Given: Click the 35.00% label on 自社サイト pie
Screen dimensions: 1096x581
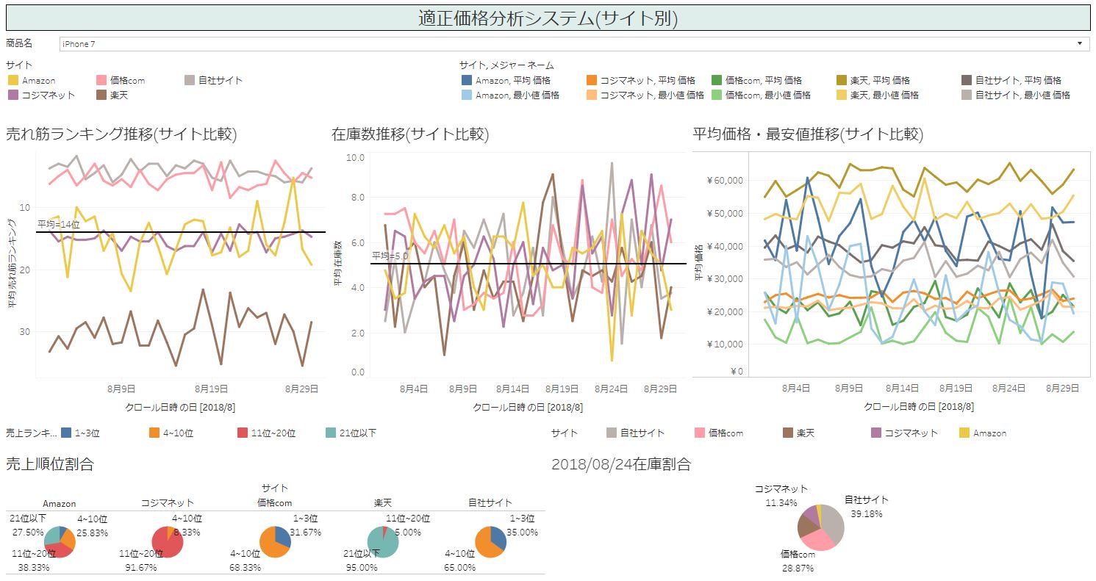Looking at the screenshot, I should pyautogui.click(x=523, y=532).
